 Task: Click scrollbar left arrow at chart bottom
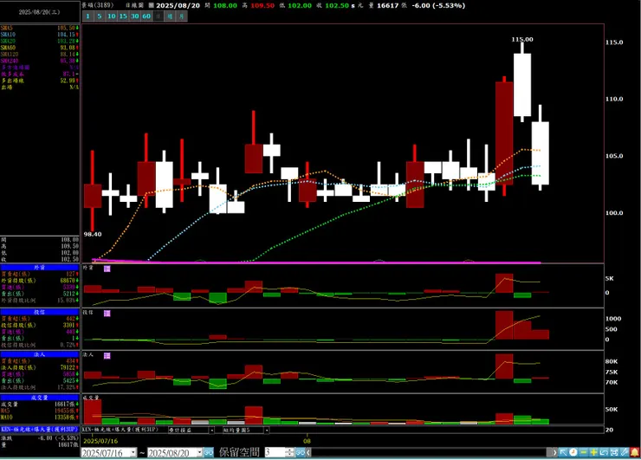click(308, 453)
